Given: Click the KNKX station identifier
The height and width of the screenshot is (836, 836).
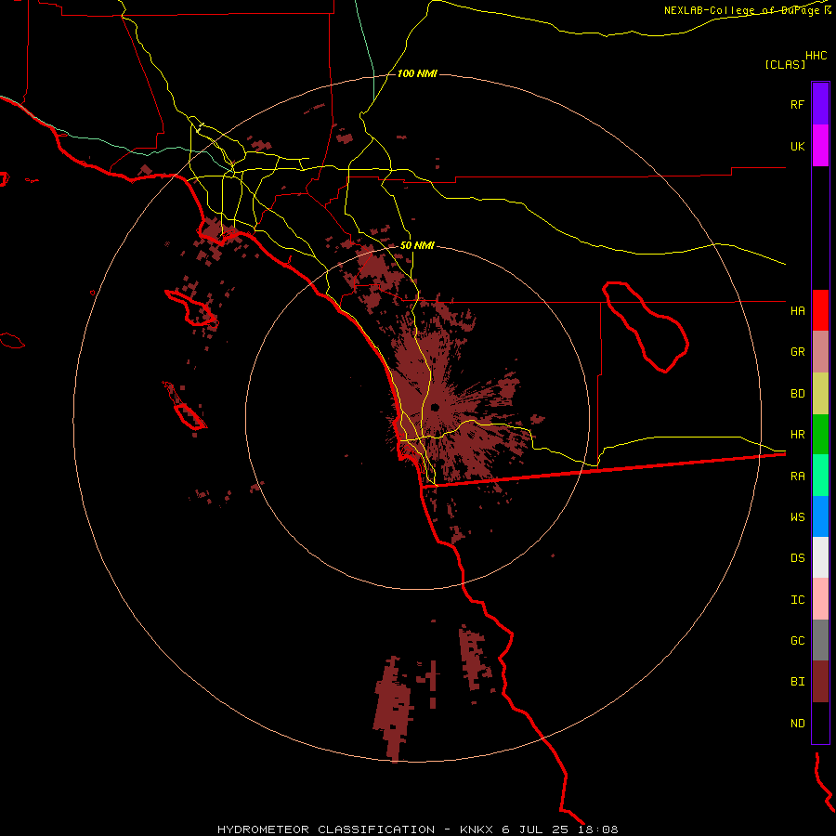Looking at the screenshot, I should click(x=477, y=829).
